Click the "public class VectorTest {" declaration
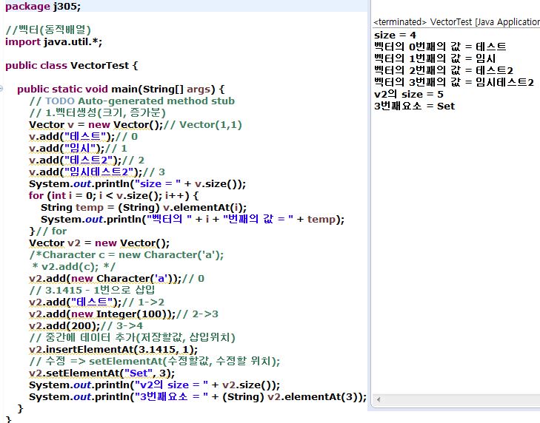540x423 pixels. [72, 65]
